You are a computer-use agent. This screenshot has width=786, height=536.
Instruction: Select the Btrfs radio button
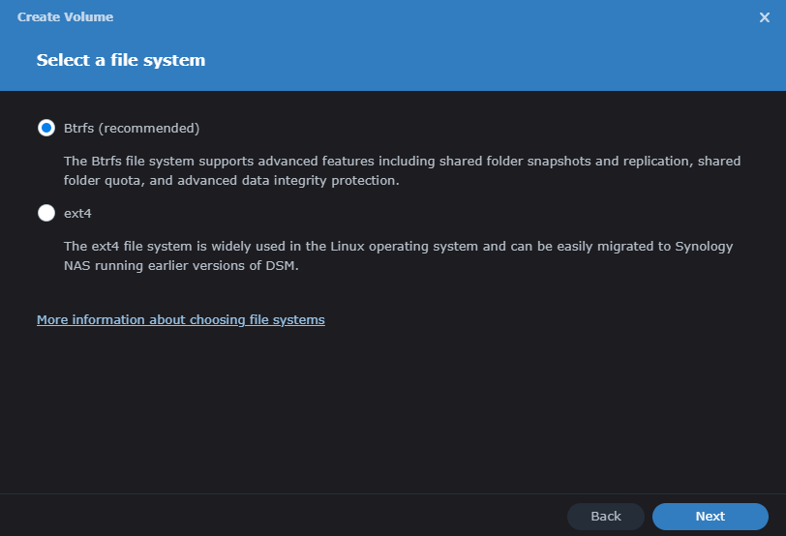tap(46, 129)
